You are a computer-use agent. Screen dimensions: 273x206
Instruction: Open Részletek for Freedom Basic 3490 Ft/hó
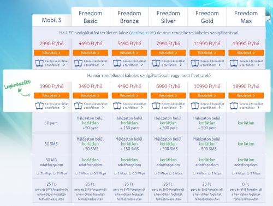91,95
